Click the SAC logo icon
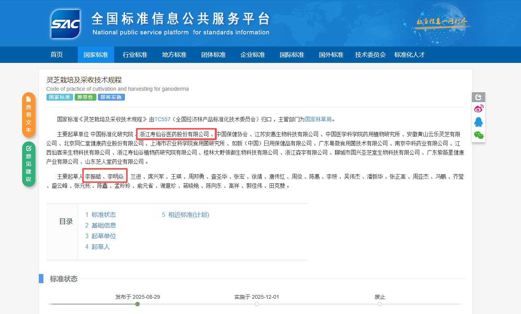521x314 pixels. pos(66,24)
